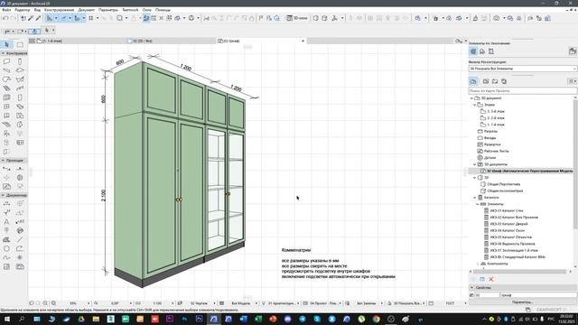Activate the Shell tool
Screen dimensions: 578x325
[20, 79]
